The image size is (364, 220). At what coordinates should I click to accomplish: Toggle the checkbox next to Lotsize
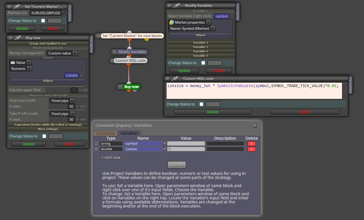[x=81, y=75]
